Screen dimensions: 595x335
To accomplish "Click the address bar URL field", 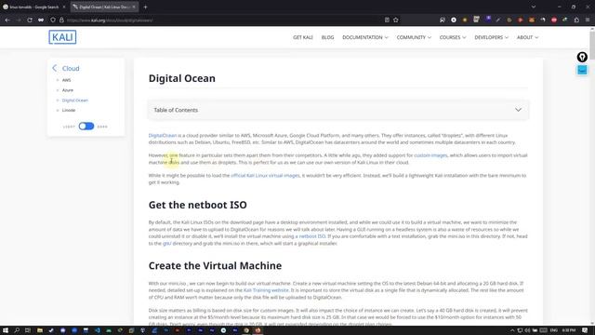I will pos(224,20).
